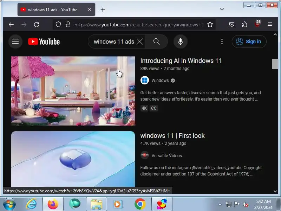
Task: Open a new browser tab
Action: tap(103, 10)
